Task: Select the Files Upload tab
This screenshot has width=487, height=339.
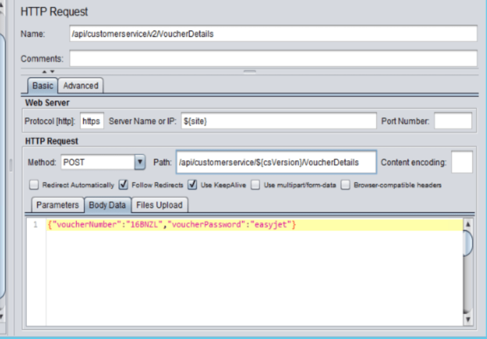Action: pos(160,204)
